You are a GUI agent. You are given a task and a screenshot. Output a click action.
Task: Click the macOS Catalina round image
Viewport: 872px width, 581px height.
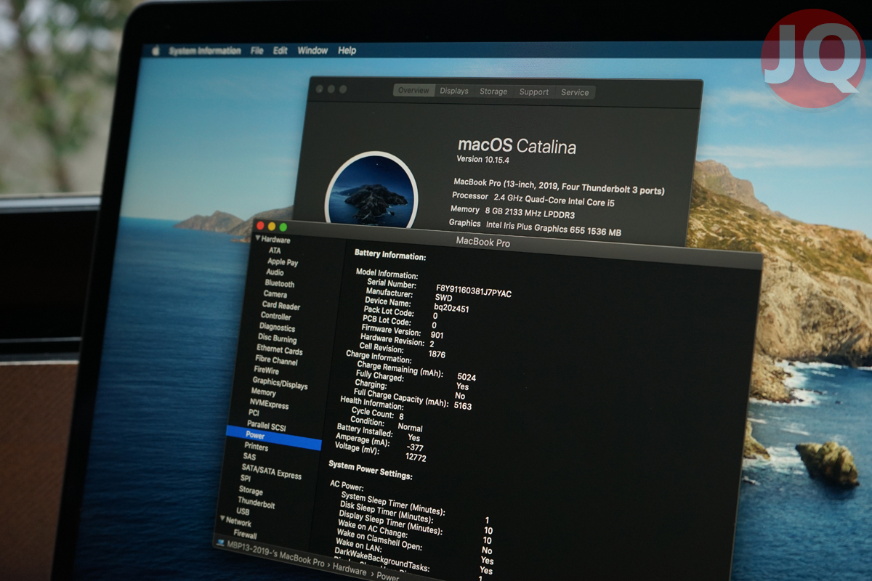coord(371,191)
